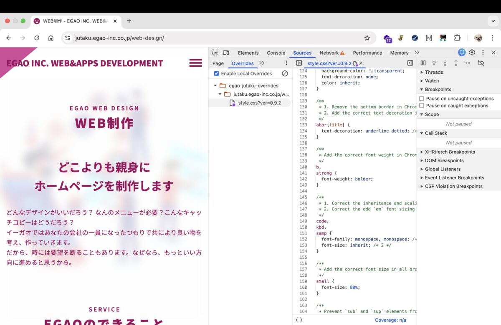Viewport: 501px width, 325px height.
Task: Click the clear overrides configuration icon
Action: click(x=285, y=73)
